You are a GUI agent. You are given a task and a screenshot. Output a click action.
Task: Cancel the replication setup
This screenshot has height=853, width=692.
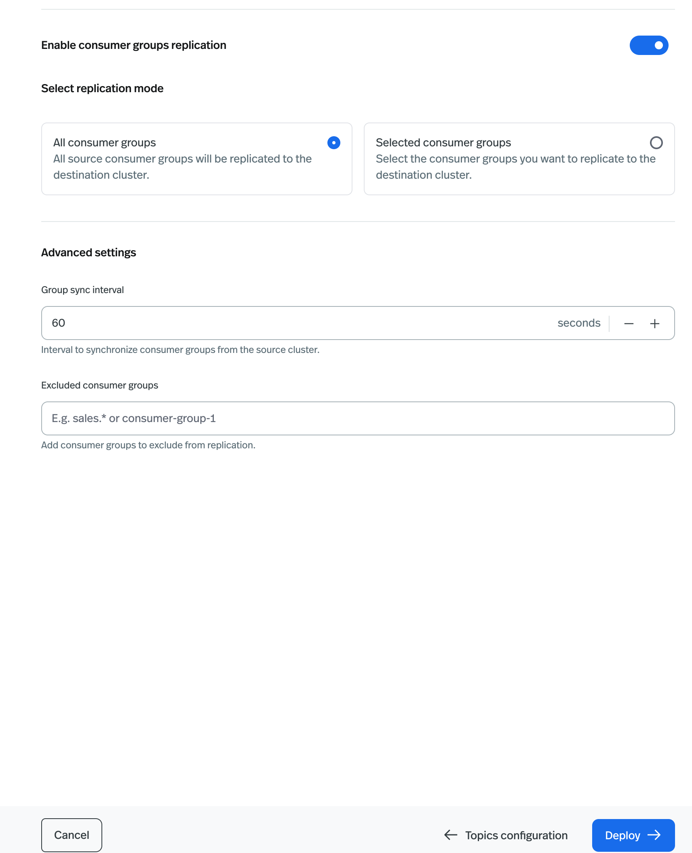72,835
